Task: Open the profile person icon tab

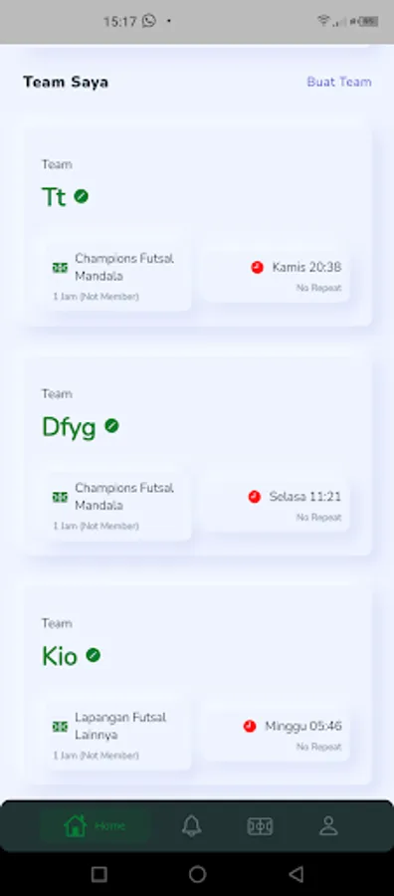Action: coord(328,826)
